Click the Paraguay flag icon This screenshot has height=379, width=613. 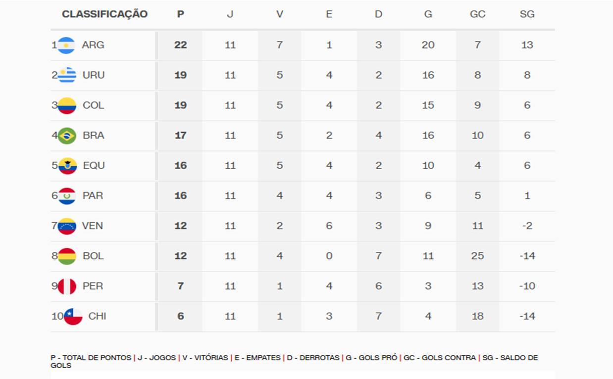(67, 196)
